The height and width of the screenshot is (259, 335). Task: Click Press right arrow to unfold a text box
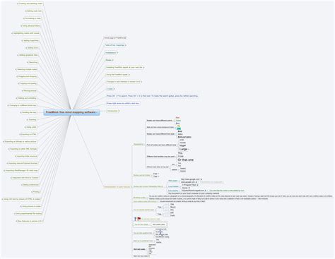click(x=123, y=103)
